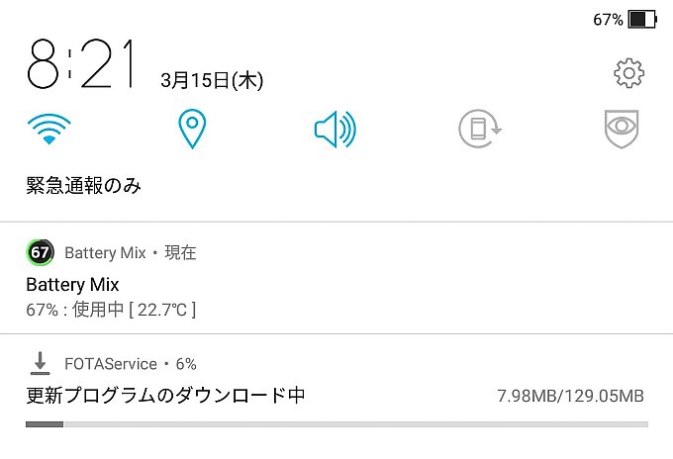Image resolution: width=673 pixels, height=459 pixels.
Task: Open the clock via 8:21 time
Action: [x=81, y=64]
